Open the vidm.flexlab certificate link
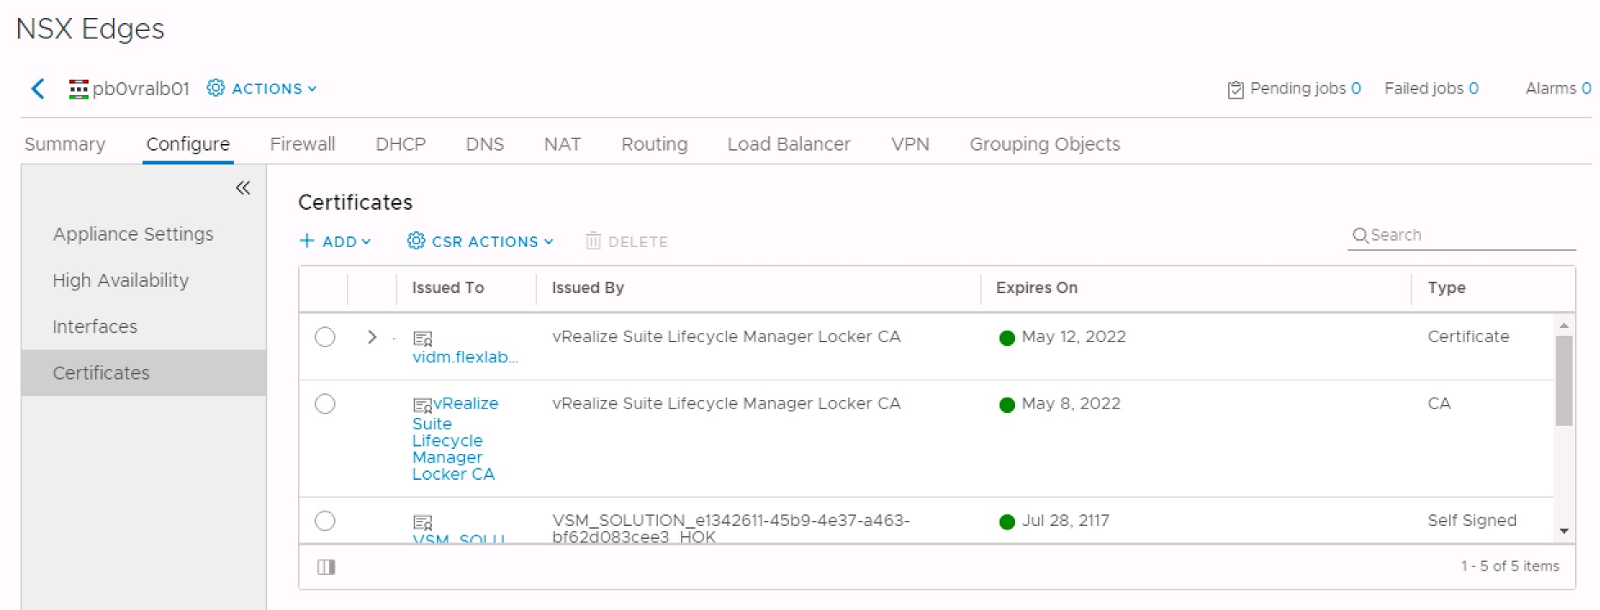1600x610 pixels. 465,357
